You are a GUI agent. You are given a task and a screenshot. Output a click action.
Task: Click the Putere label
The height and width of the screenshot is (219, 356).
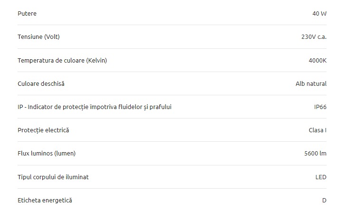click(x=27, y=14)
